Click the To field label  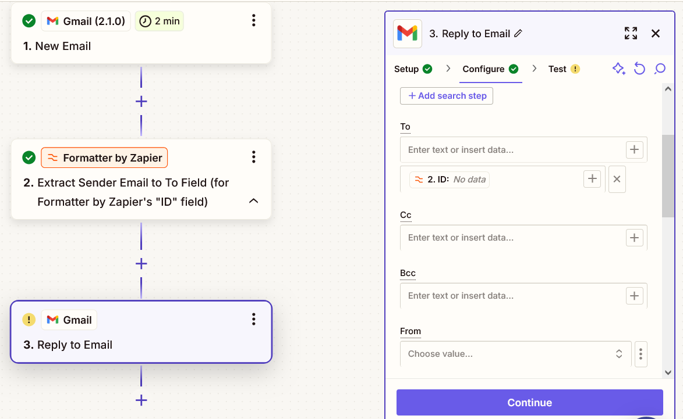tap(405, 127)
